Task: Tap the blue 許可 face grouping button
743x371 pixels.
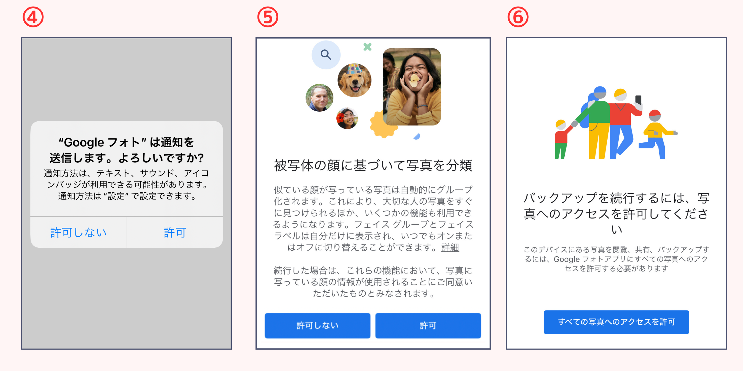Action: (x=428, y=326)
